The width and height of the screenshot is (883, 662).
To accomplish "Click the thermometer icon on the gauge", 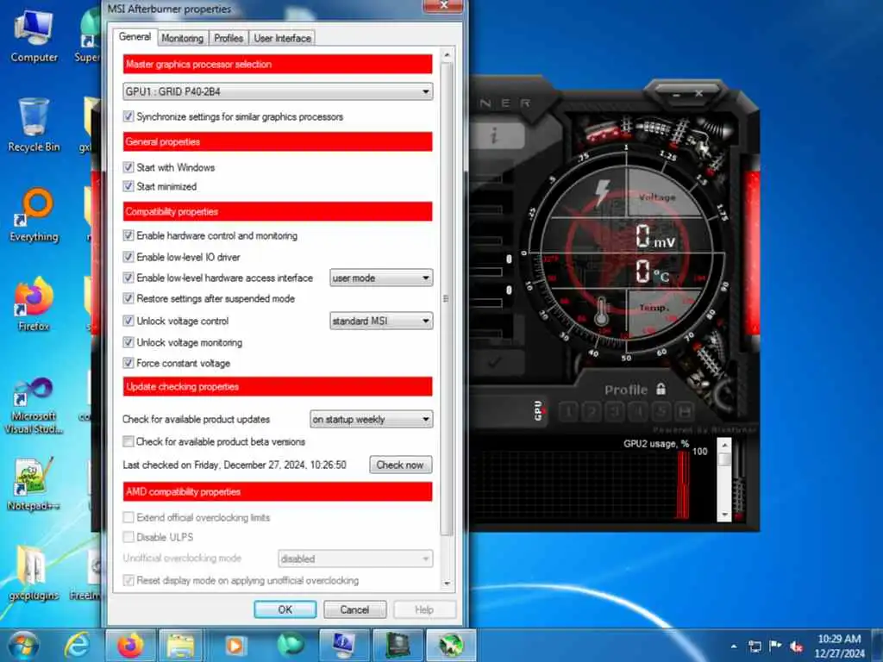I will (601, 311).
